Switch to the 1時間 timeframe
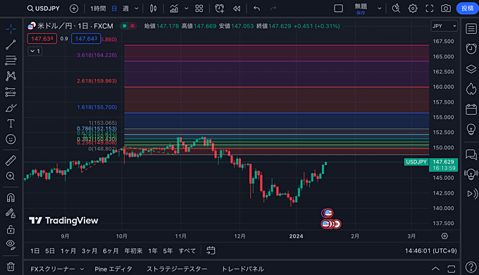479x275 pixels. 98,8
